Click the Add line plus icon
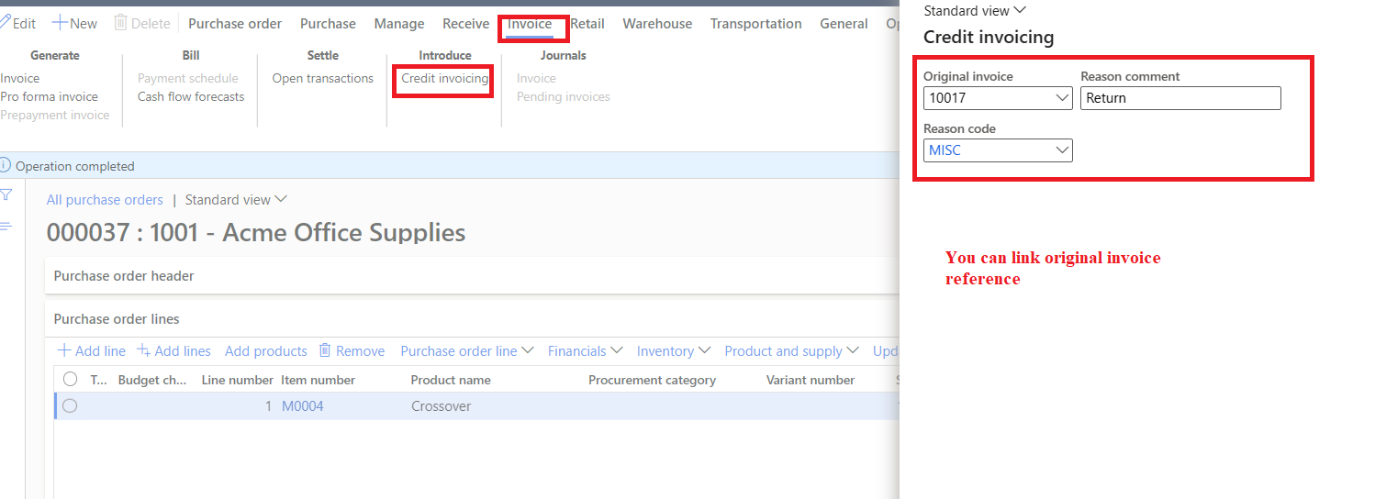 click(64, 350)
